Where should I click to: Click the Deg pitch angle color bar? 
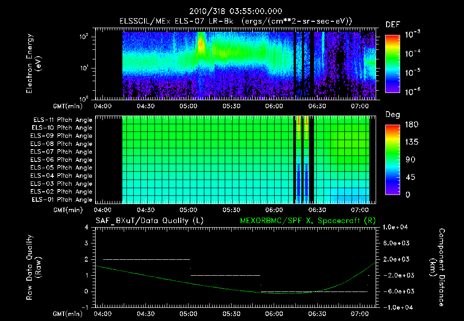(x=392, y=160)
